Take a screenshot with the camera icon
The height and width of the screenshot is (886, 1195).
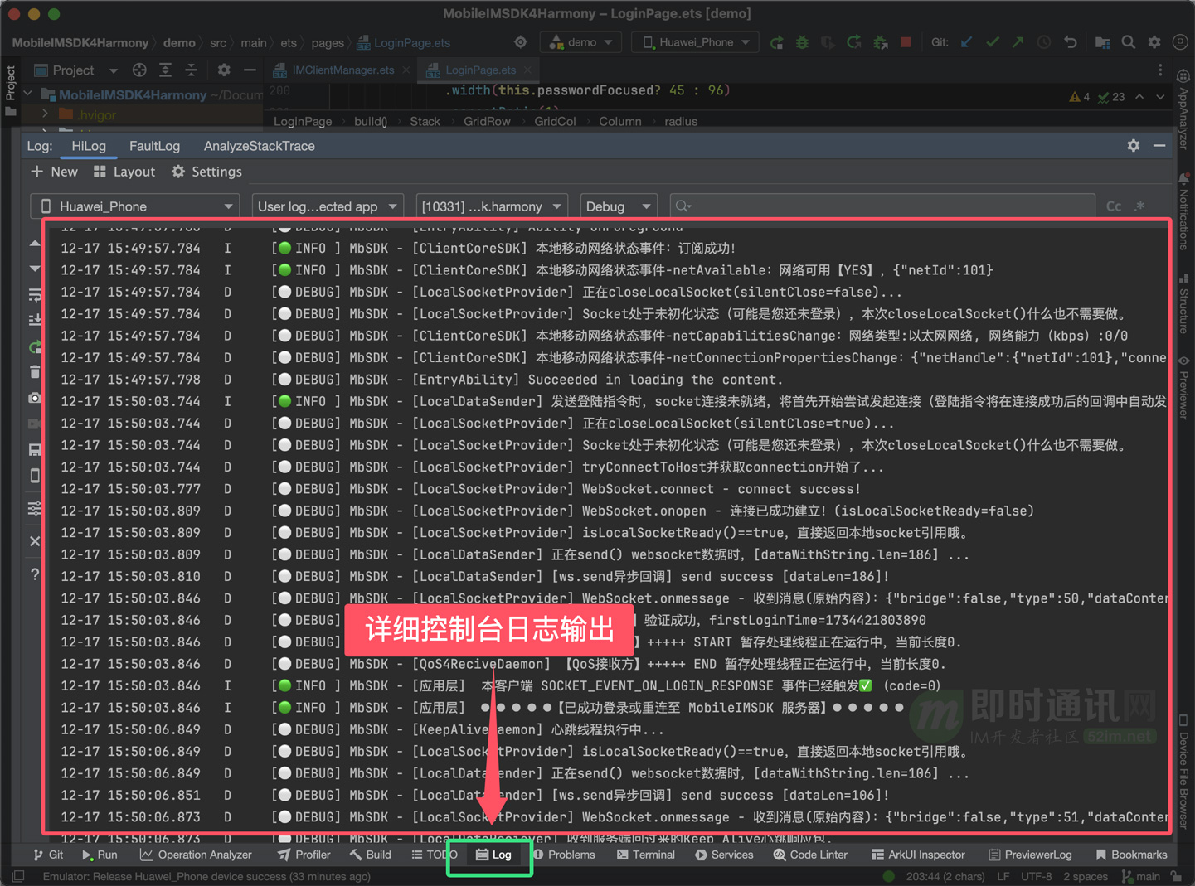[x=35, y=398]
